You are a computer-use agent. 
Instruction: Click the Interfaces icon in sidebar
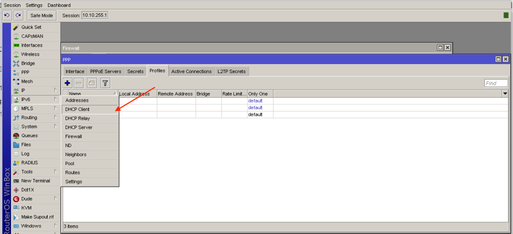[x=16, y=45]
